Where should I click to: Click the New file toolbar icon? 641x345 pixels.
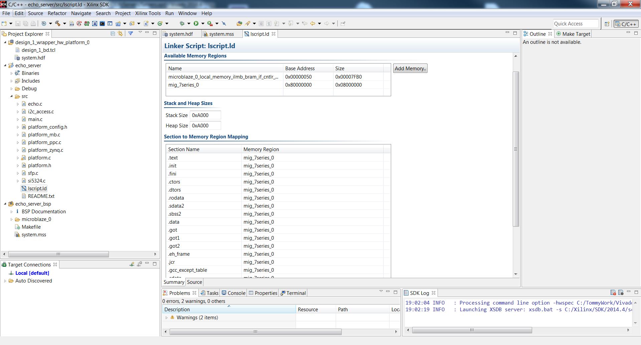[x=4, y=23]
